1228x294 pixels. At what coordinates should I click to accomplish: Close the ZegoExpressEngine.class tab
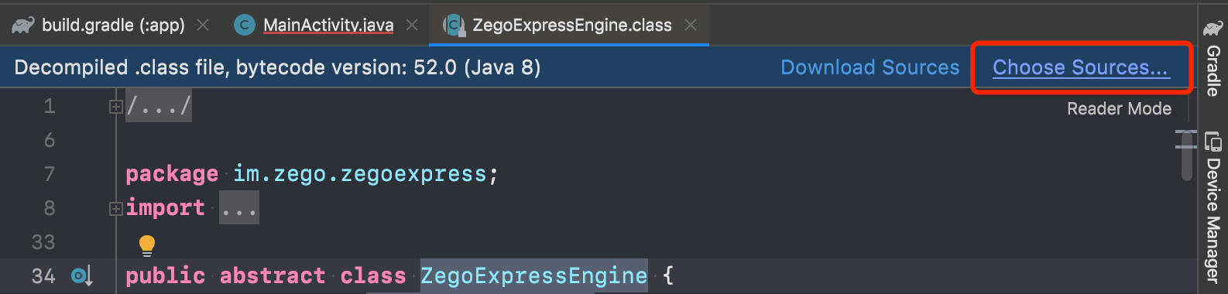pyautogui.click(x=691, y=26)
